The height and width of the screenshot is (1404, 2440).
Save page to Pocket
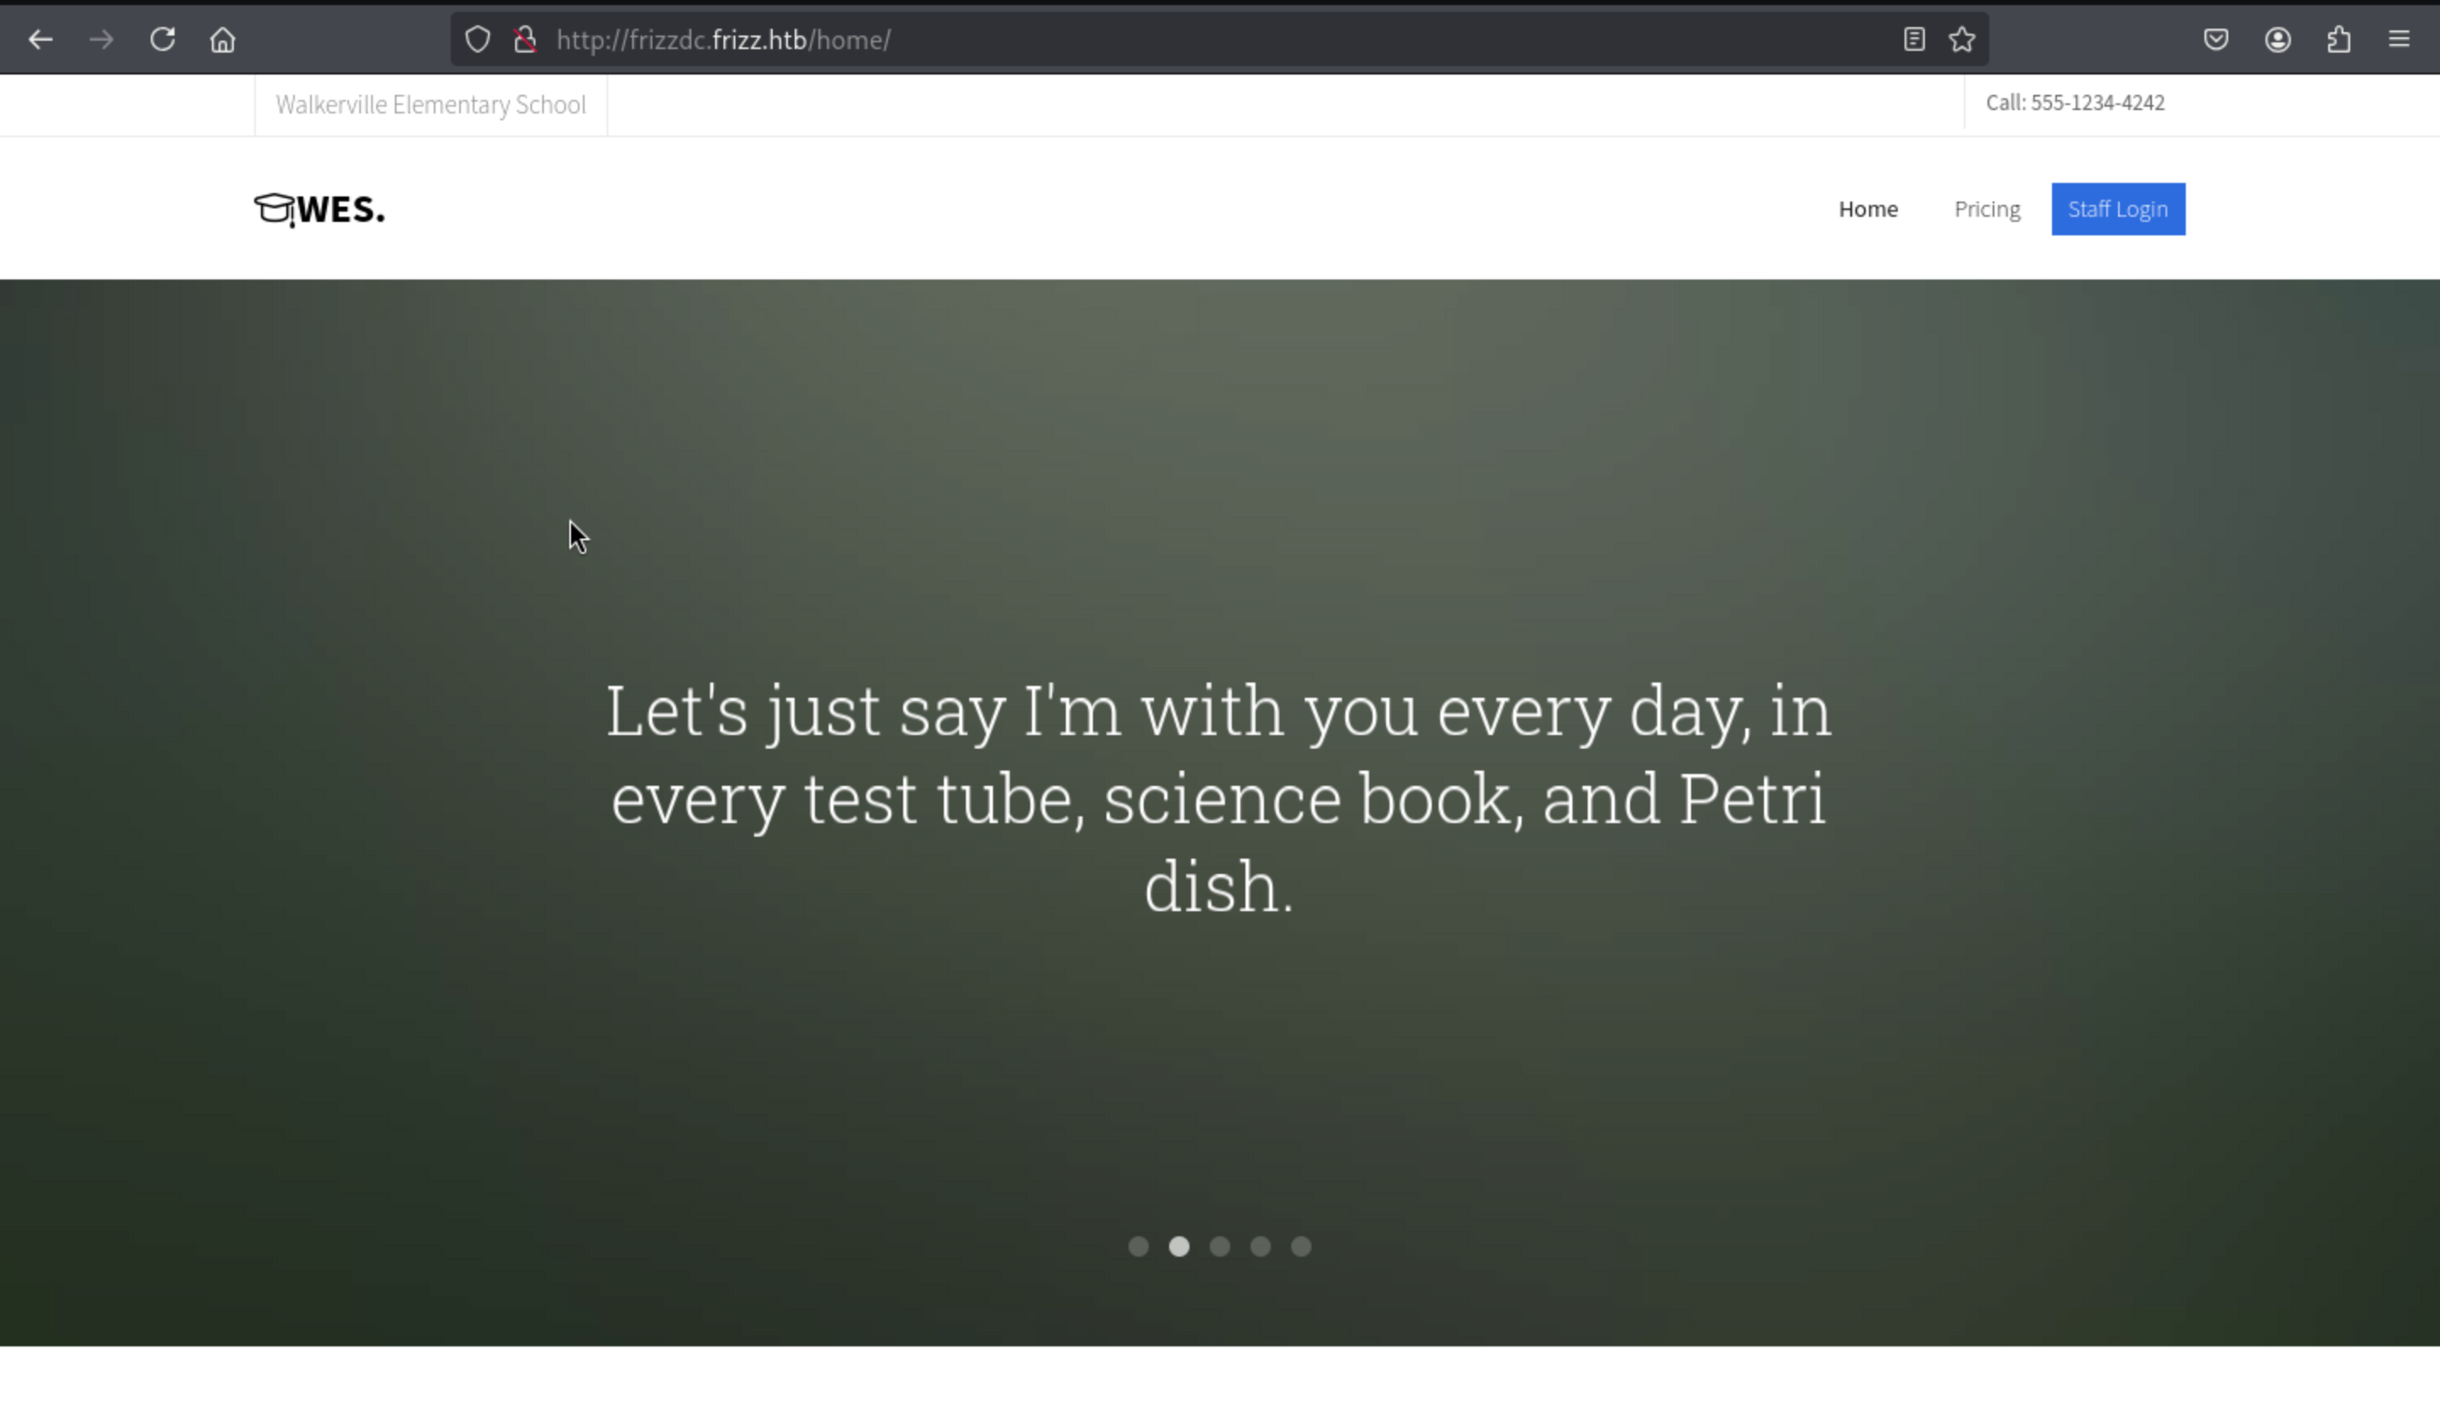tap(2216, 40)
